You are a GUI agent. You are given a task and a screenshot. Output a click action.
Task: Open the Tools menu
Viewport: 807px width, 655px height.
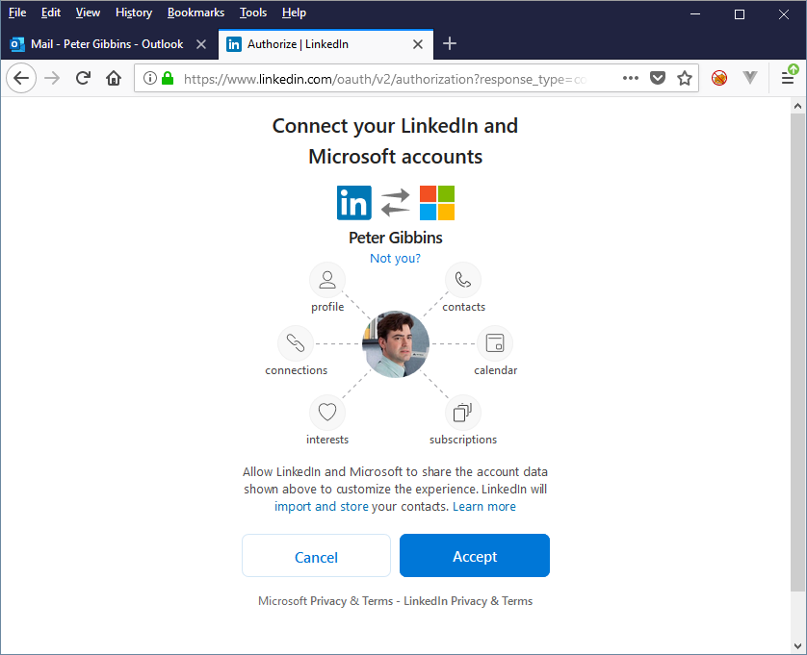(253, 13)
